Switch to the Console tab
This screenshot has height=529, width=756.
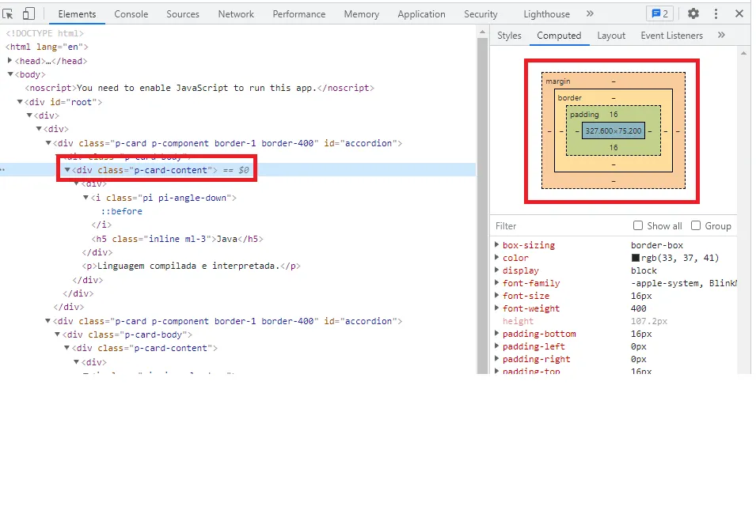tap(131, 14)
